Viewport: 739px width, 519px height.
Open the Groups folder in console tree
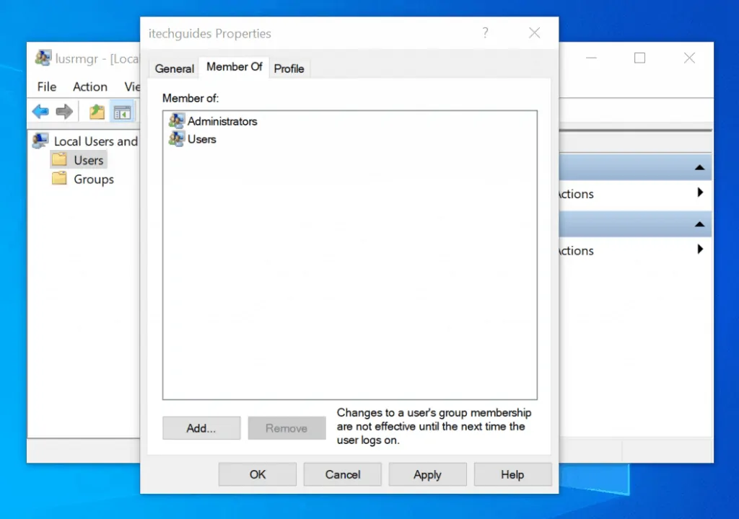[x=93, y=179]
